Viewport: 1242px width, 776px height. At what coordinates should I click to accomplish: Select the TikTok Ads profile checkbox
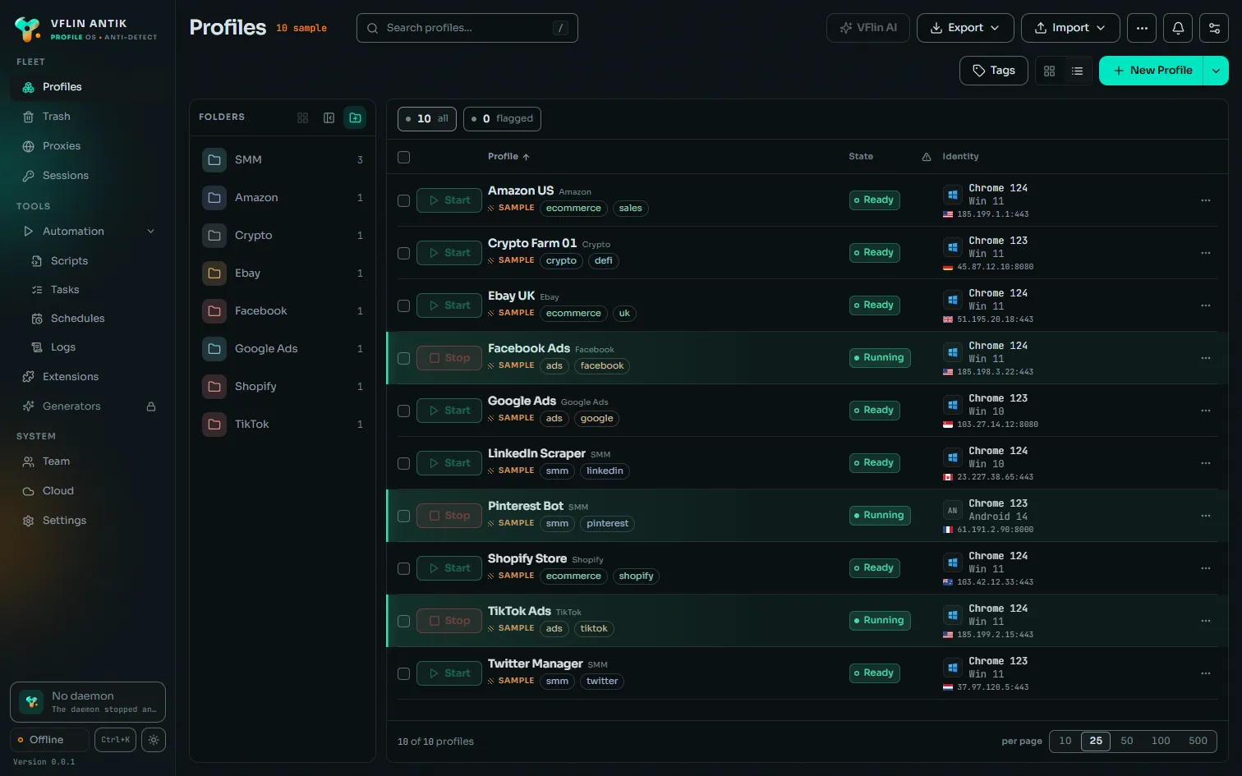click(x=403, y=621)
